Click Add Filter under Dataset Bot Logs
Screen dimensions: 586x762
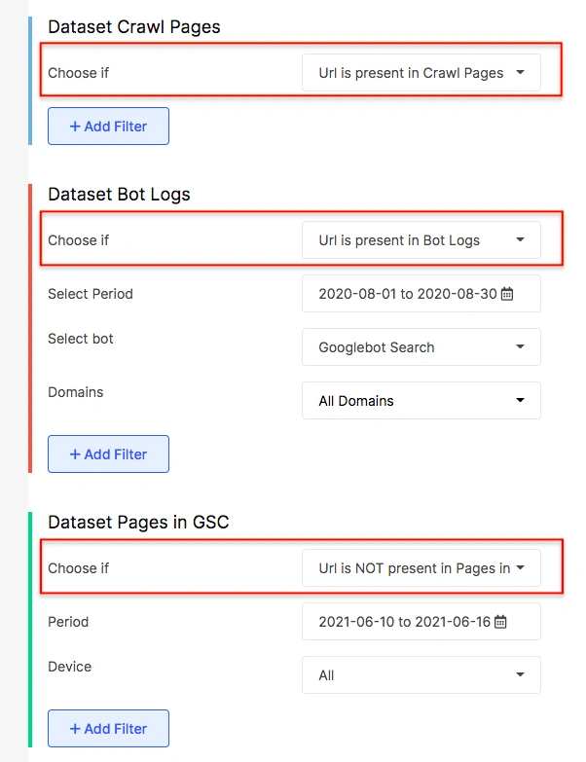108,454
